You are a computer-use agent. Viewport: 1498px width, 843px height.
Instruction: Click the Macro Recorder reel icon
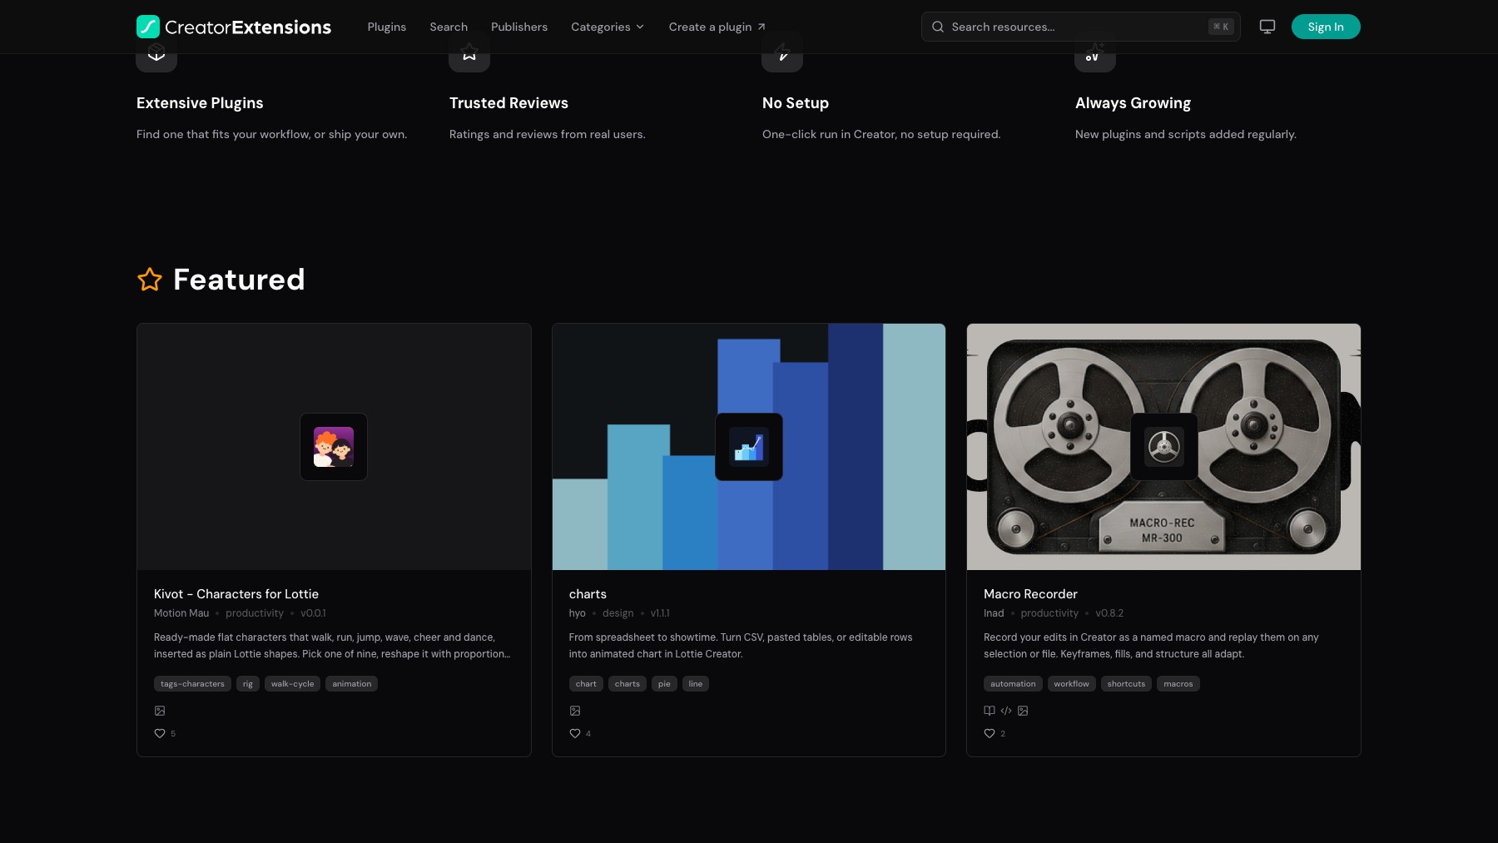coord(1164,447)
